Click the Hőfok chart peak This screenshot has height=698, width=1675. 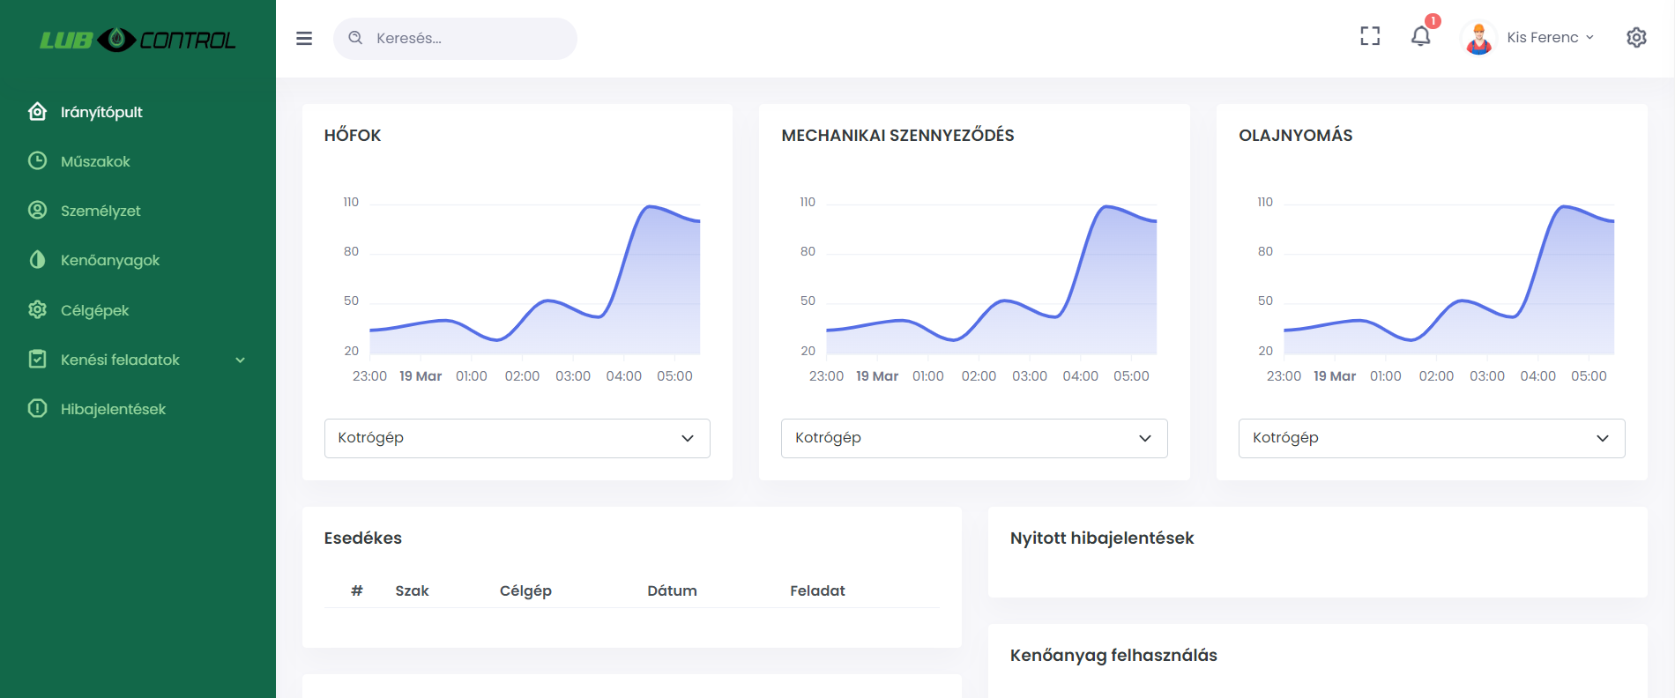click(650, 206)
